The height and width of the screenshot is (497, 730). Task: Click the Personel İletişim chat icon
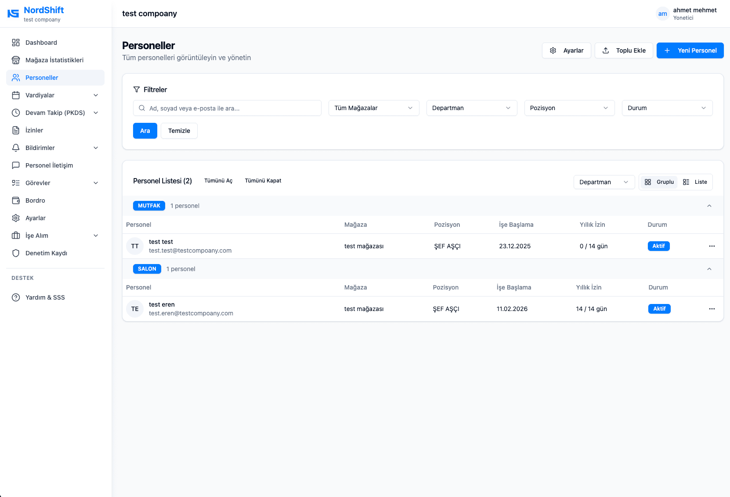pos(16,165)
